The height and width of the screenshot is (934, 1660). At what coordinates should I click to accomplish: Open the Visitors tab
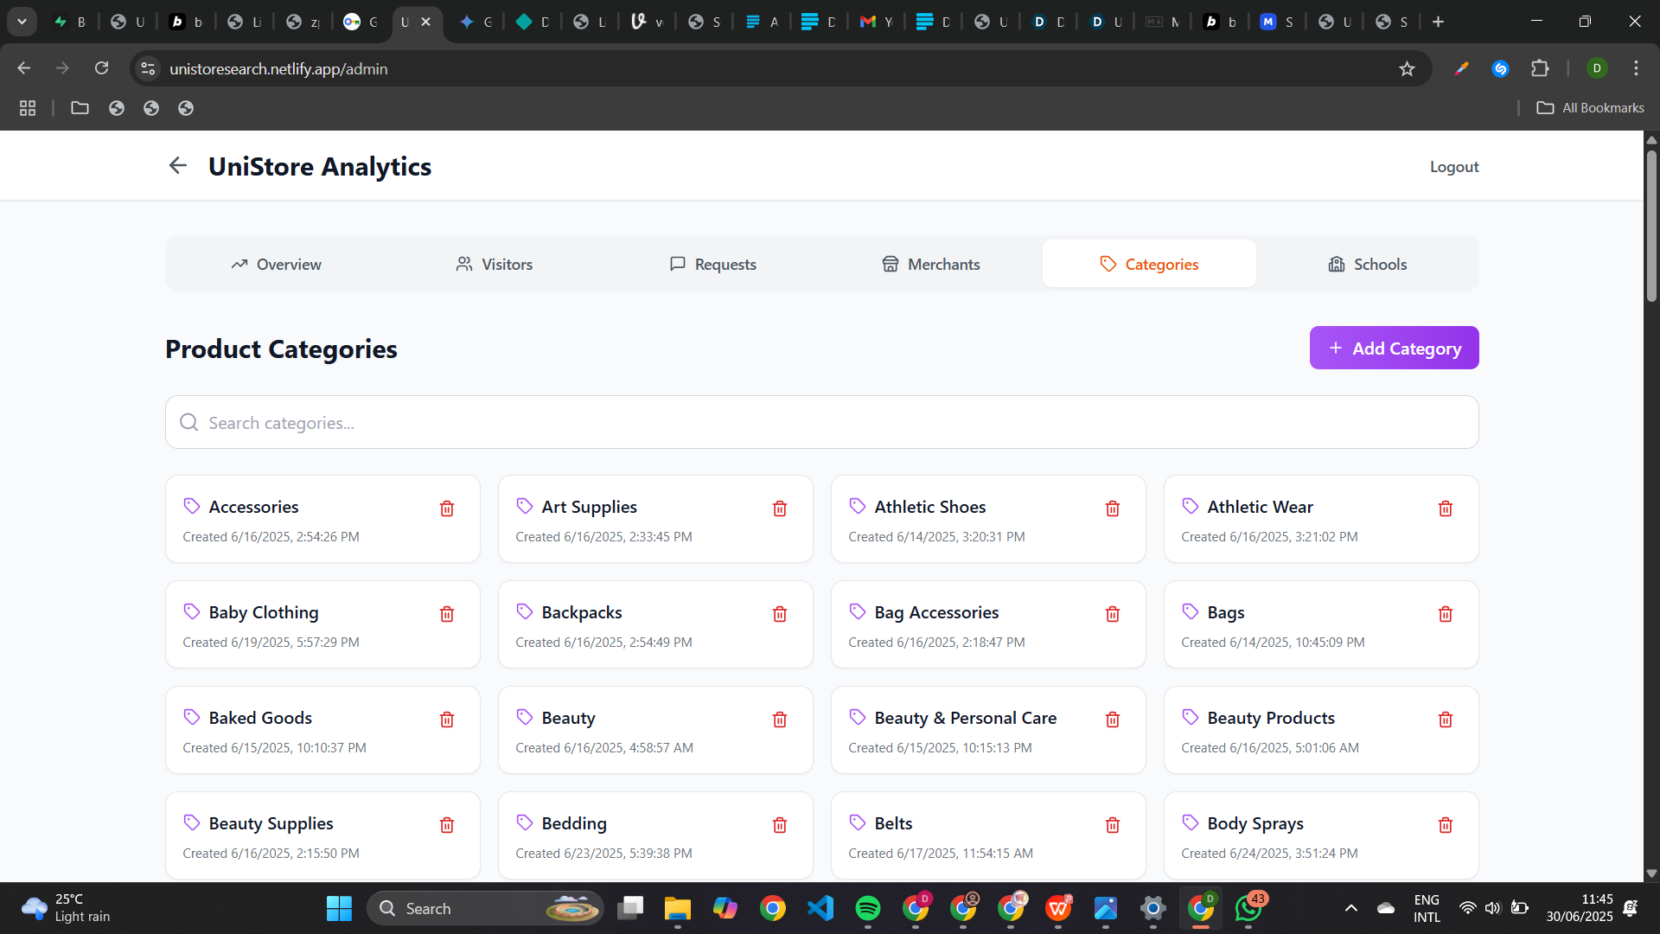(495, 264)
